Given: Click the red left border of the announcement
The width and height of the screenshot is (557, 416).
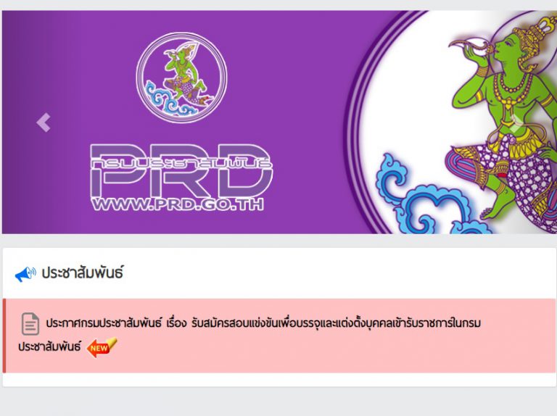Looking at the screenshot, I should point(4,336).
